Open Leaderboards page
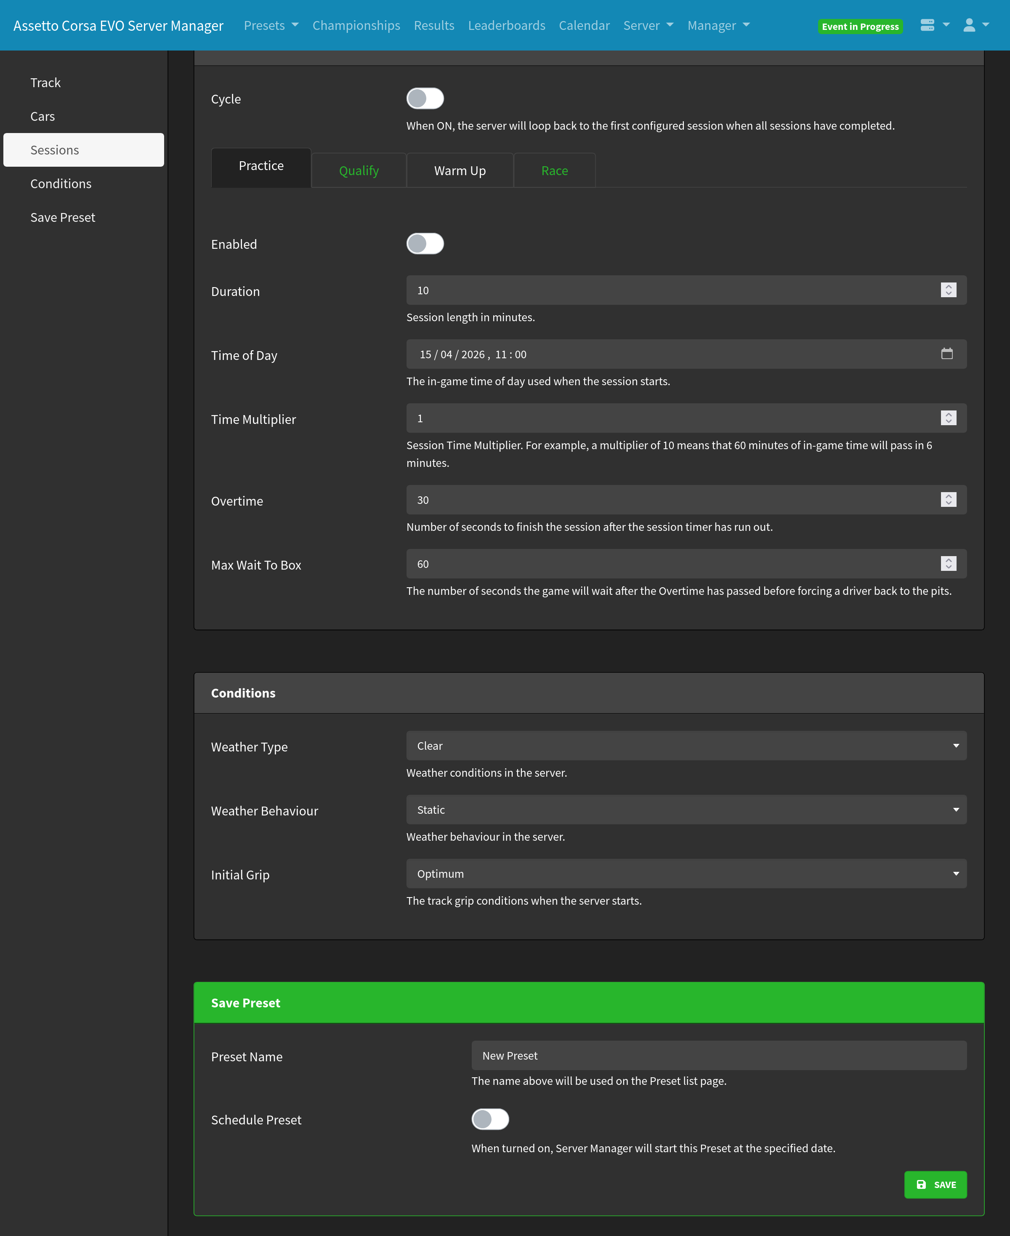This screenshot has width=1010, height=1236. coord(507,26)
